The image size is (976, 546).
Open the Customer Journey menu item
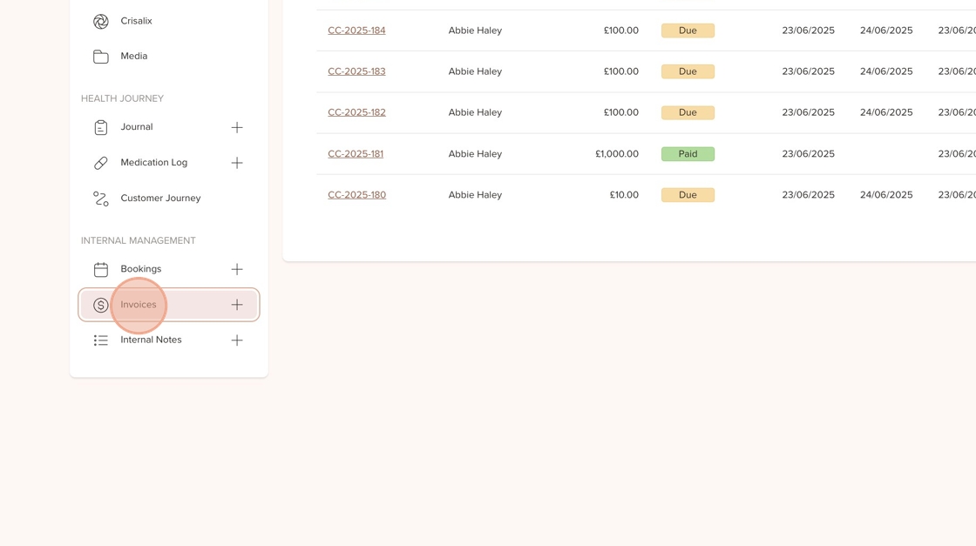click(160, 199)
